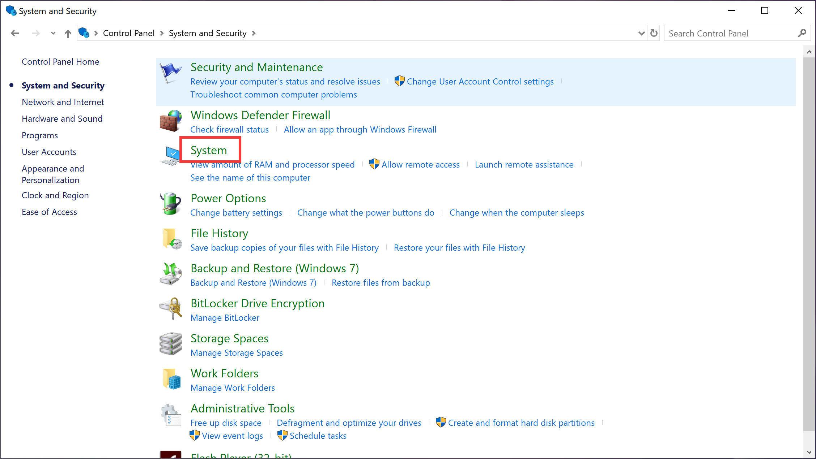816x459 pixels.
Task: Click the File History folder clock icon
Action: click(171, 239)
